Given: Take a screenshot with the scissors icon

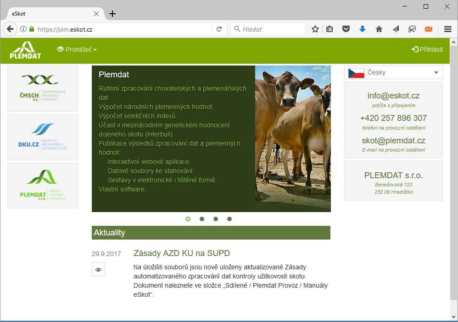Looking at the screenshot, I should click(412, 29).
